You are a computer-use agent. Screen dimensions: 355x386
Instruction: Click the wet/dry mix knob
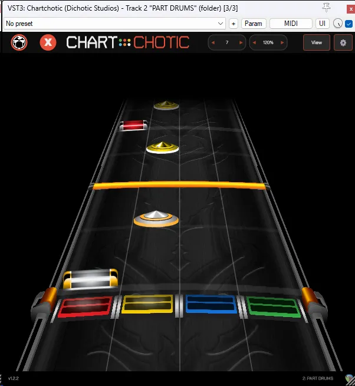(337, 24)
